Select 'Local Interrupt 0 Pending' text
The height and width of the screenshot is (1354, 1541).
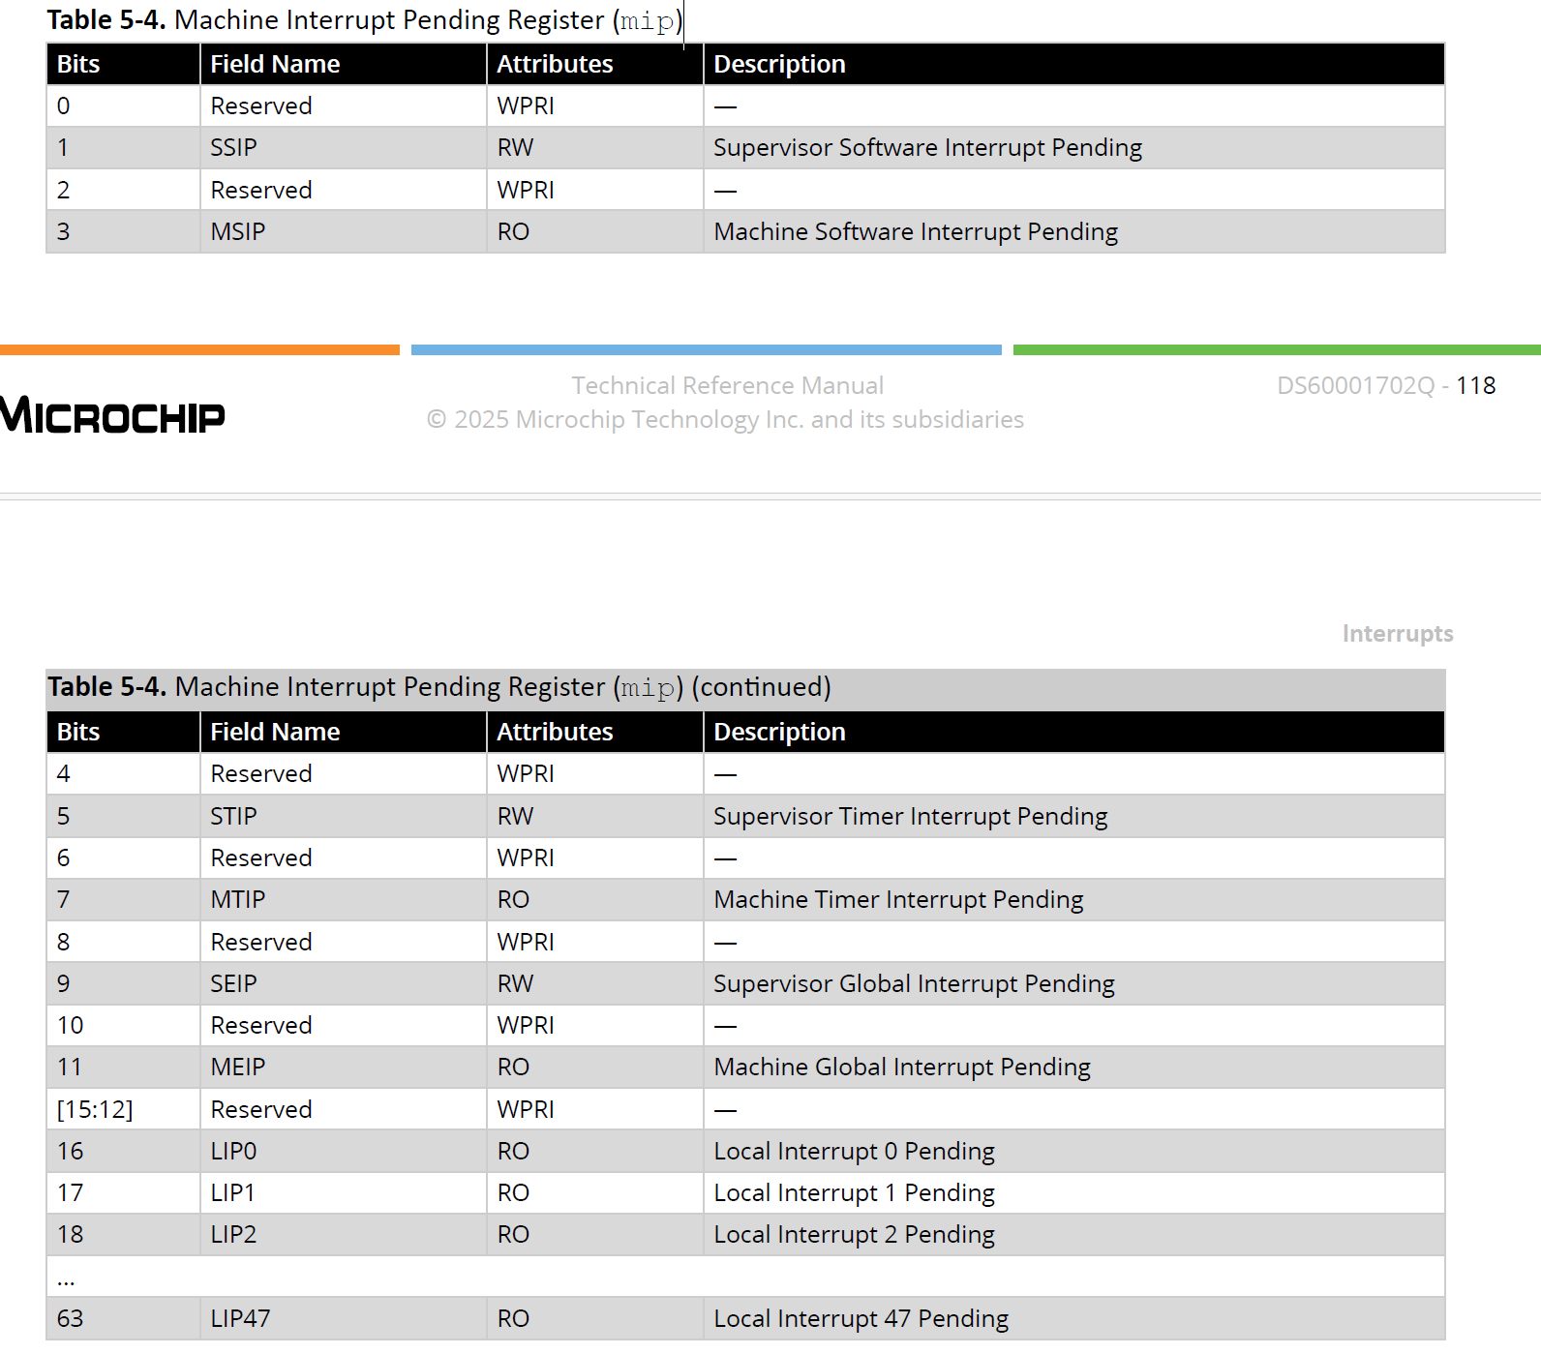pos(854,1152)
